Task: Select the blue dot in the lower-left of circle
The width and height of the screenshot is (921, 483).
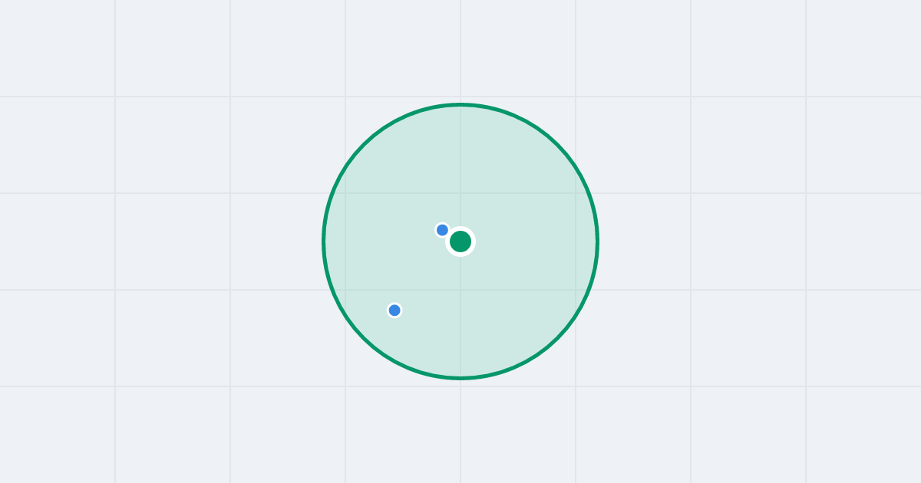Action: 394,310
